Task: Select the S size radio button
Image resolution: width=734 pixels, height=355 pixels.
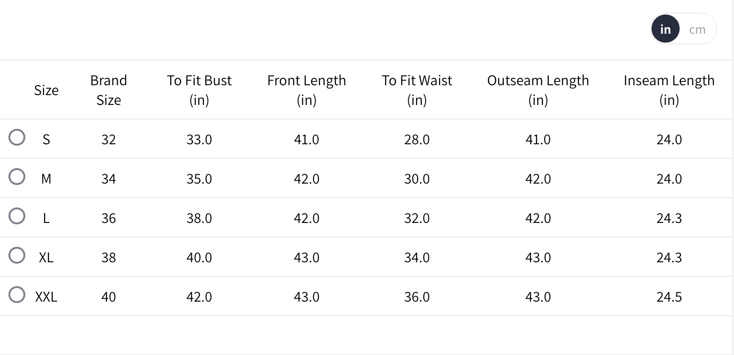Action: pyautogui.click(x=17, y=138)
